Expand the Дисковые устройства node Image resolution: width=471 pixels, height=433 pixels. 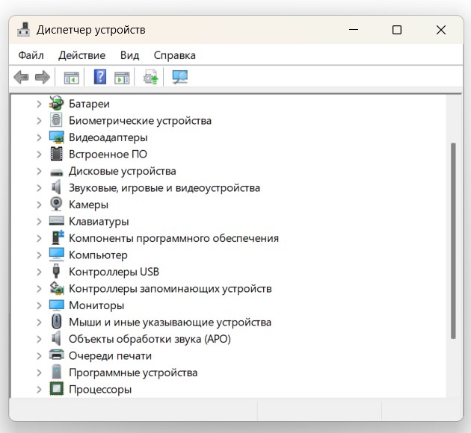(x=39, y=171)
